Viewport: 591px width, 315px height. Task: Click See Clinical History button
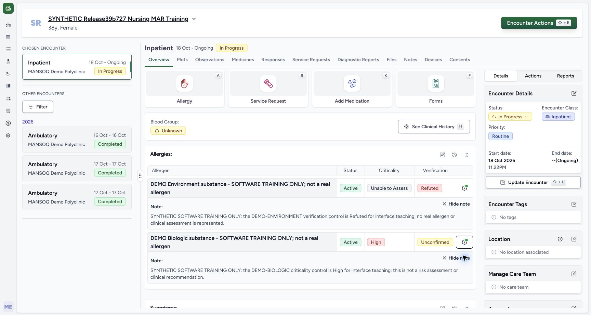click(434, 127)
